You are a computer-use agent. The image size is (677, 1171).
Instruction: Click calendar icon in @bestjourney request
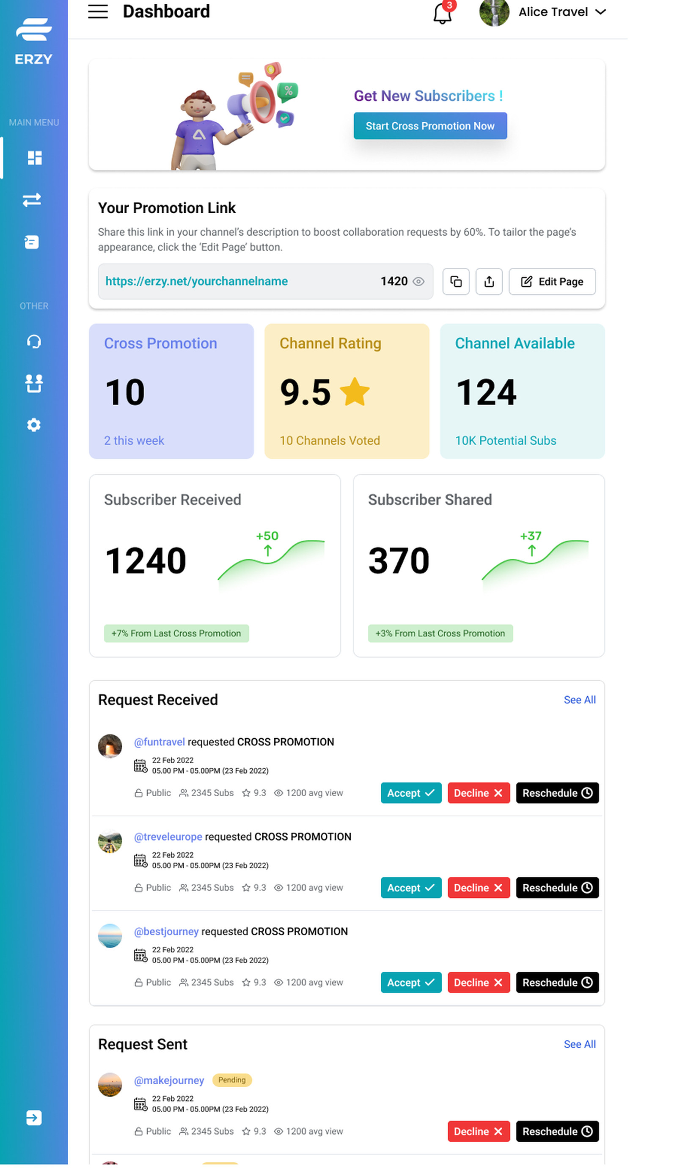(140, 955)
